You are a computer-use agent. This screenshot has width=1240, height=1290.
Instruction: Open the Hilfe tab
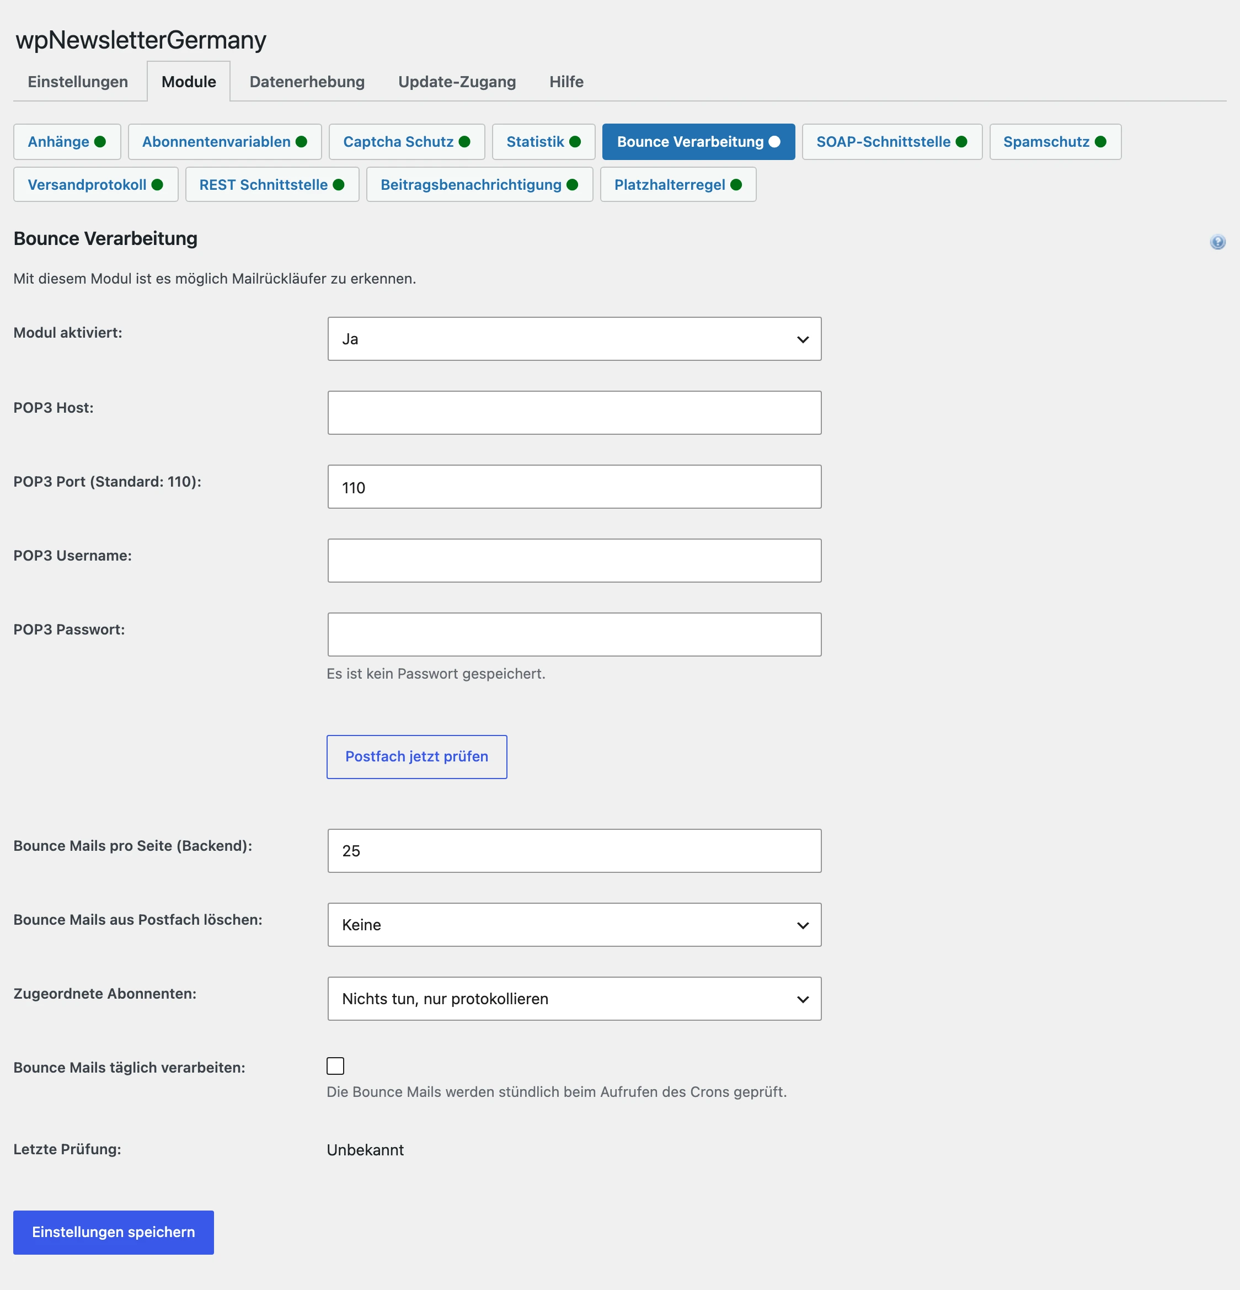pyautogui.click(x=566, y=82)
